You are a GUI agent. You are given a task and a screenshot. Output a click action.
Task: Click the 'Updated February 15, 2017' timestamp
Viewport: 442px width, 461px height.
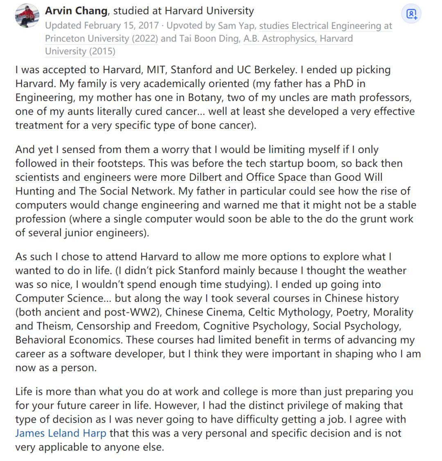pyautogui.click(x=101, y=25)
